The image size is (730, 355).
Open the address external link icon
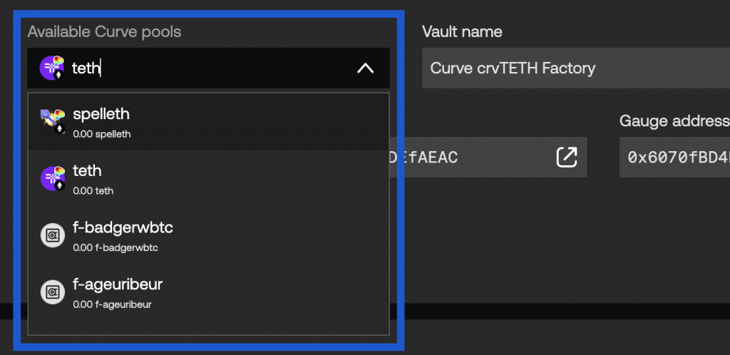[567, 158]
